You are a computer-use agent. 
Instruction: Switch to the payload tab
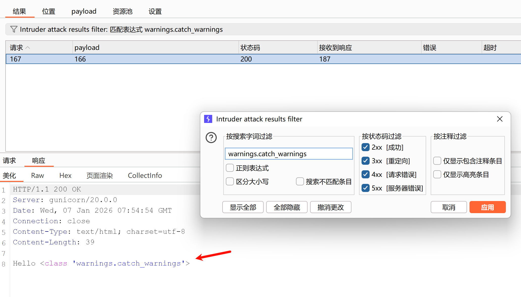(84, 11)
